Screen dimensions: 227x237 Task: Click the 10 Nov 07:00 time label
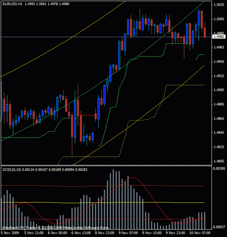(200, 233)
